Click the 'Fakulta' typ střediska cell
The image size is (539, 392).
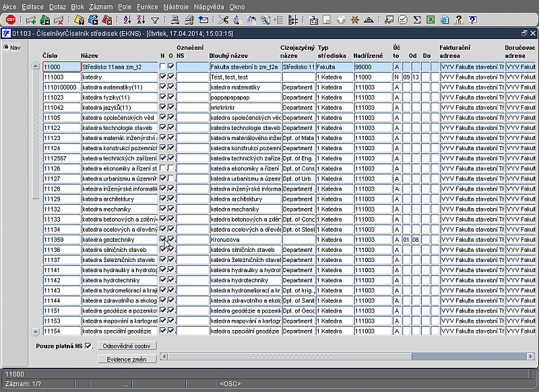pyautogui.click(x=334, y=67)
